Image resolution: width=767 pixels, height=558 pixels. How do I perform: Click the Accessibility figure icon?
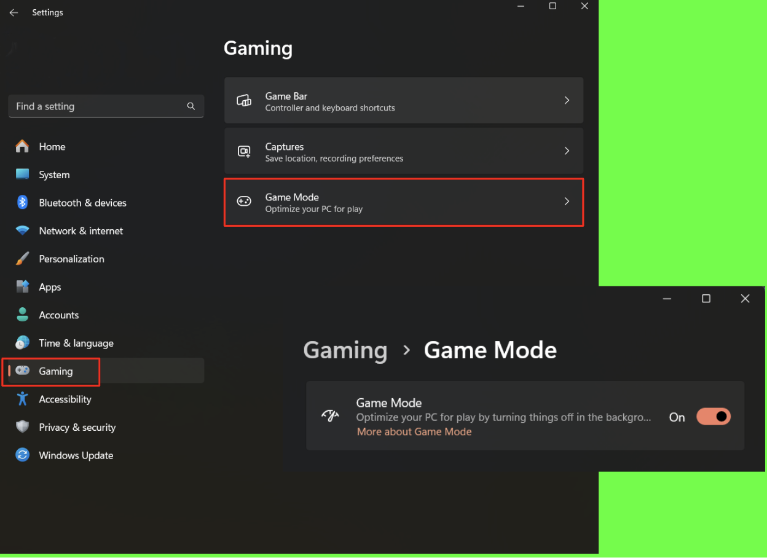(23, 398)
